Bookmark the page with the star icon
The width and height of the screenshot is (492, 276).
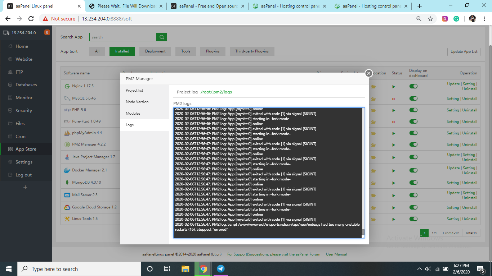(430, 19)
